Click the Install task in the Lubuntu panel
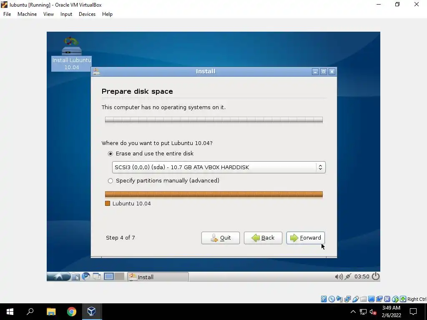This screenshot has height=320, width=427. (158, 277)
